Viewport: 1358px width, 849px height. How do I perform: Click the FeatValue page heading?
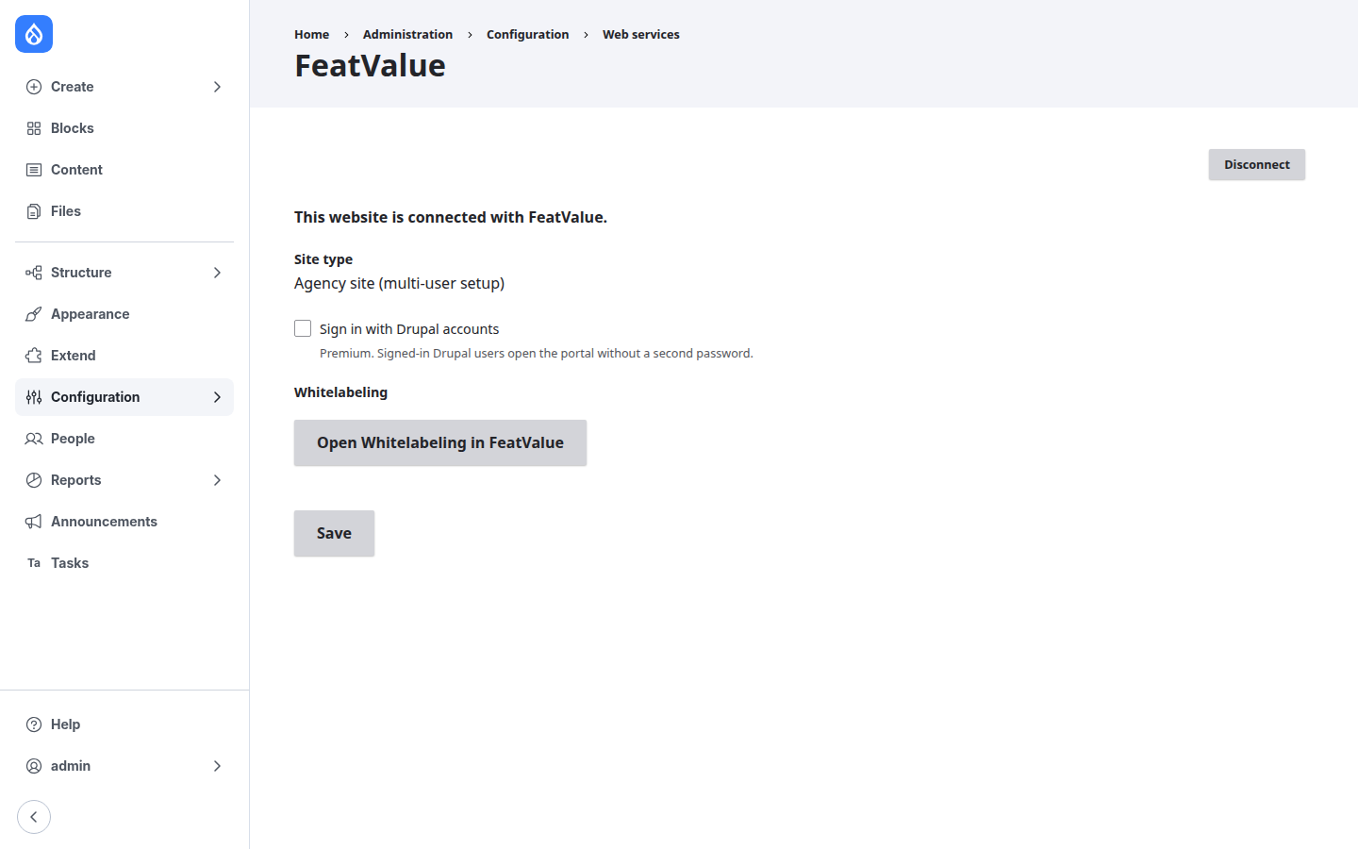tap(370, 65)
